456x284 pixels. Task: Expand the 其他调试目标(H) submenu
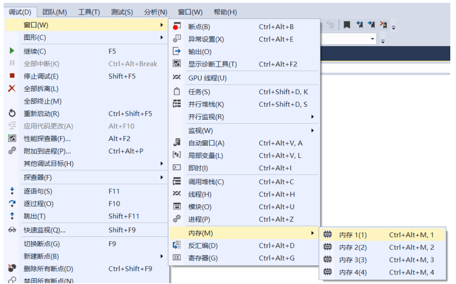tap(162, 164)
